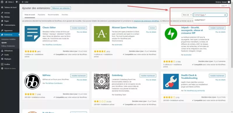The height and width of the screenshot is (113, 233).
Task: Click the Gutenberg plugin icon
Action: click(x=102, y=81)
